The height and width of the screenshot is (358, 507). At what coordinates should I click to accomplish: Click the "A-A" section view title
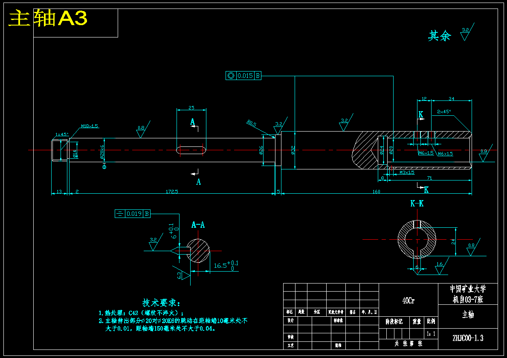click(x=198, y=225)
